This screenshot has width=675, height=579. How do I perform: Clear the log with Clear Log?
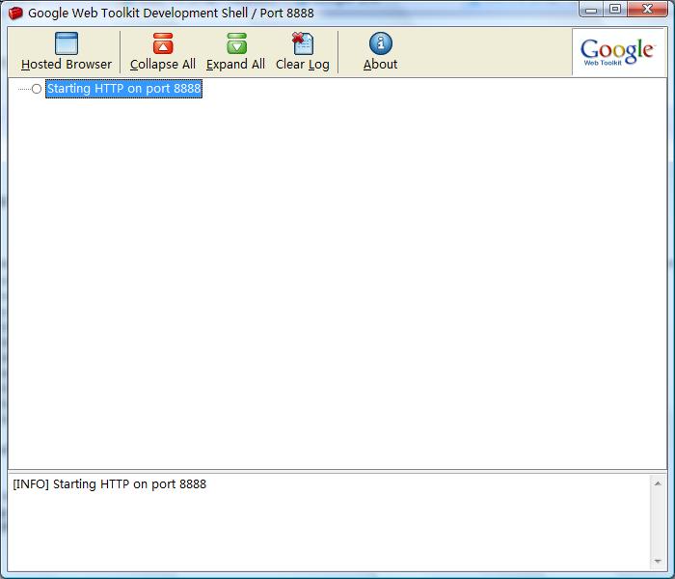pos(303,51)
